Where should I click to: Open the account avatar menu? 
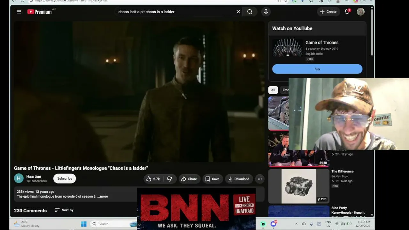tap(361, 12)
